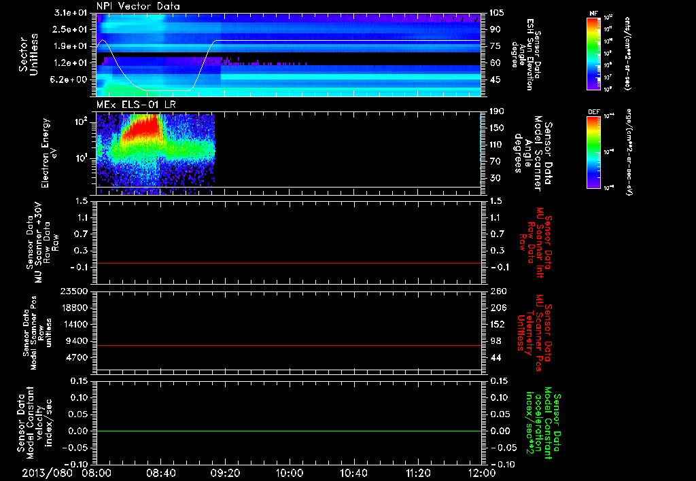Click the 12:00 time axis label
The image size is (696, 481).
(481, 472)
